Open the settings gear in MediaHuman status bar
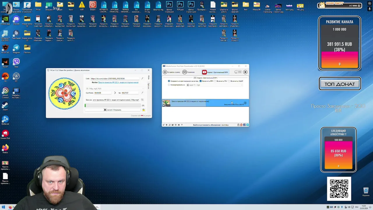This screenshot has height=210, width=373. point(166,125)
